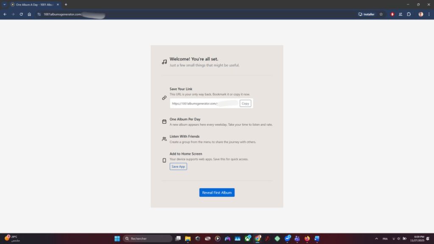Click the calendar icon beside One Album Per Day

(164, 122)
